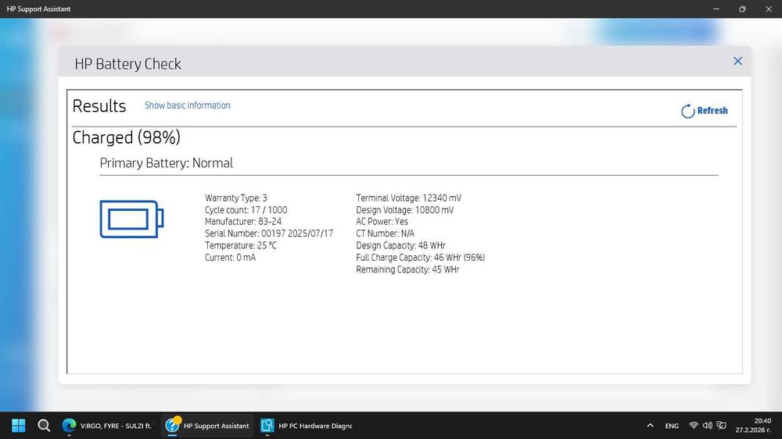Click the battery power tray icon
The image size is (782, 439).
722,426
